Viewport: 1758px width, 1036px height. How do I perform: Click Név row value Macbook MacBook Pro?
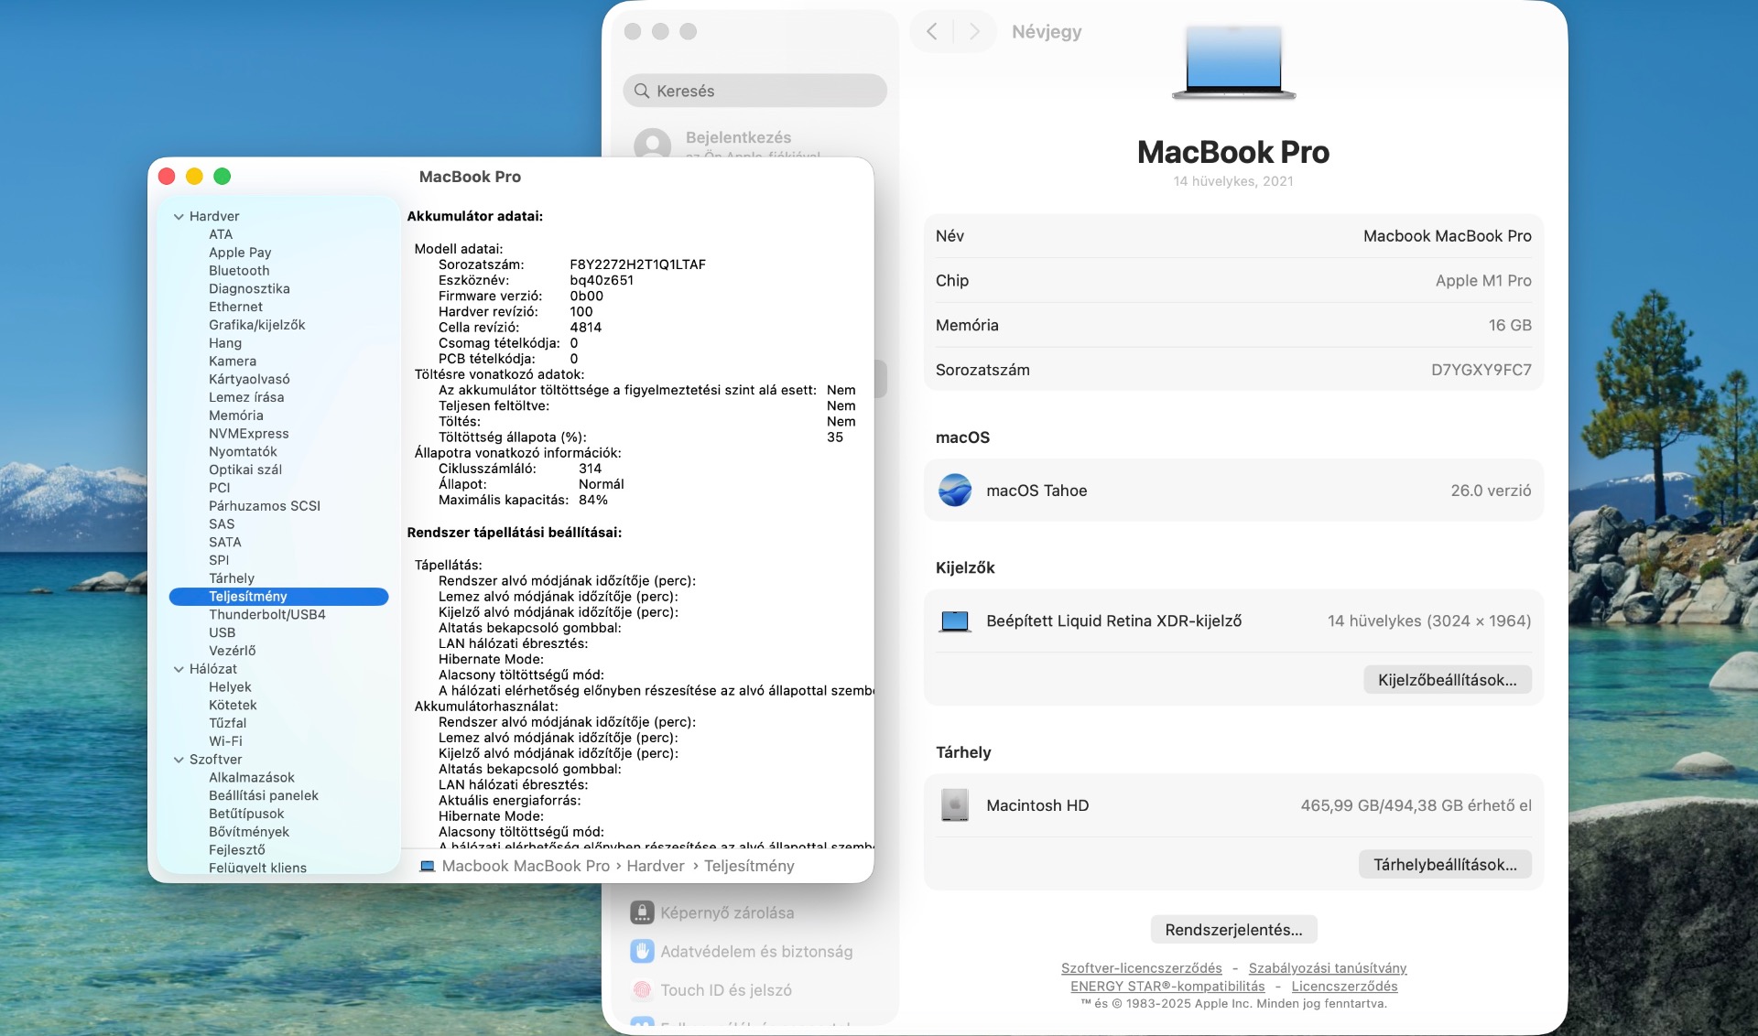pos(1447,236)
